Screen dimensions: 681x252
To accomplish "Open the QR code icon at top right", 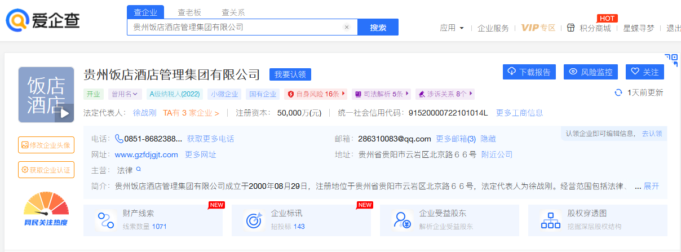I will point(671,60).
